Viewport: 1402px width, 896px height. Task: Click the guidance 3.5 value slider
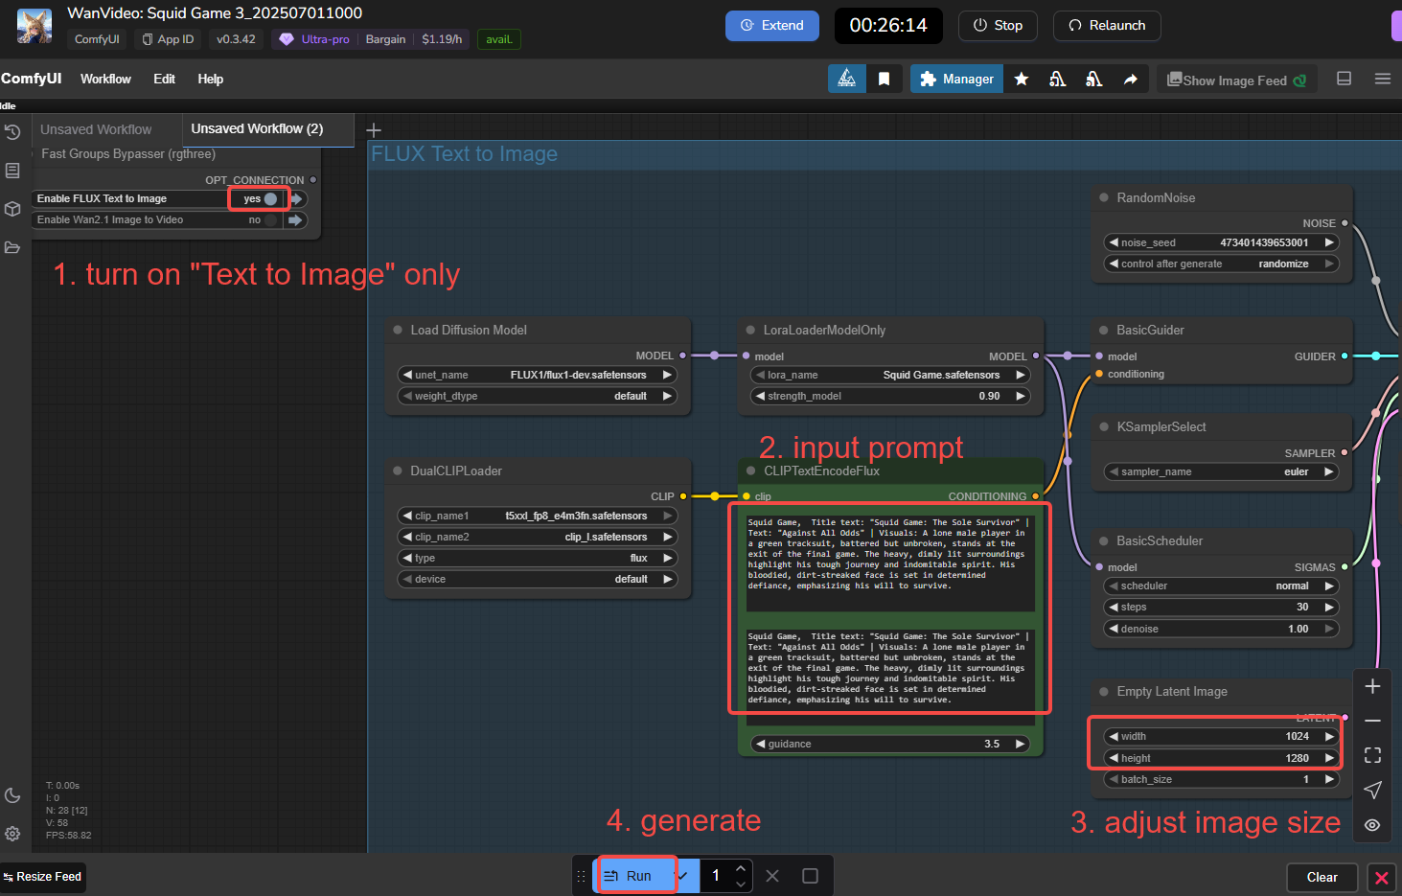(x=890, y=744)
